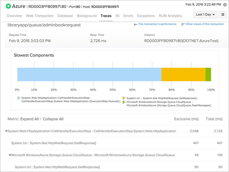Click Expand All metrics link
Image resolution: width=229 pixels, height=172 pixels.
pyautogui.click(x=29, y=119)
